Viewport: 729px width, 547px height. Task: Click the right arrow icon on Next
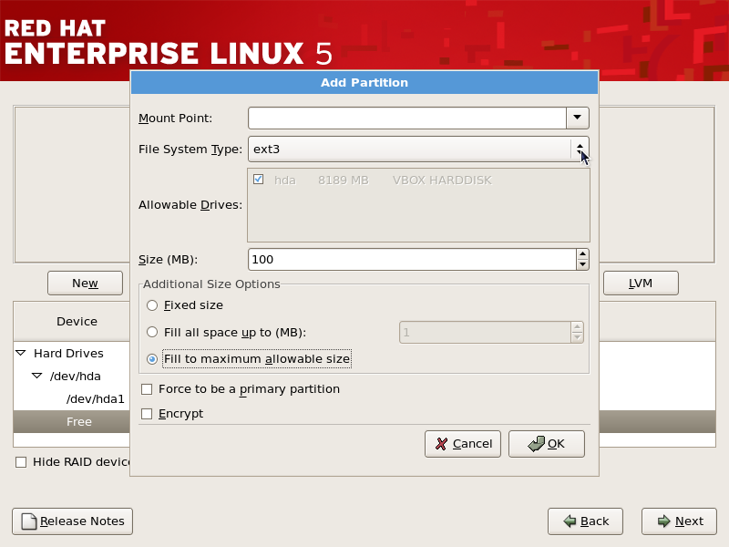[664, 521]
